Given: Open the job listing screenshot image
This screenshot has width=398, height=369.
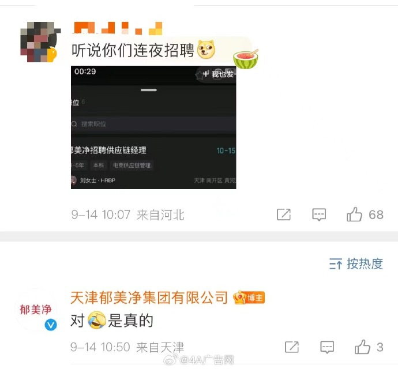Looking at the screenshot, I should (x=153, y=127).
